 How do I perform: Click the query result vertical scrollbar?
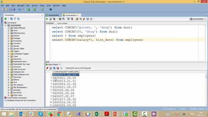(x=206, y=90)
